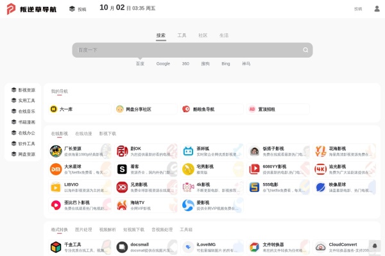Switch to 图片处理 tab
Screen dimensions: 385x256
click(83, 230)
